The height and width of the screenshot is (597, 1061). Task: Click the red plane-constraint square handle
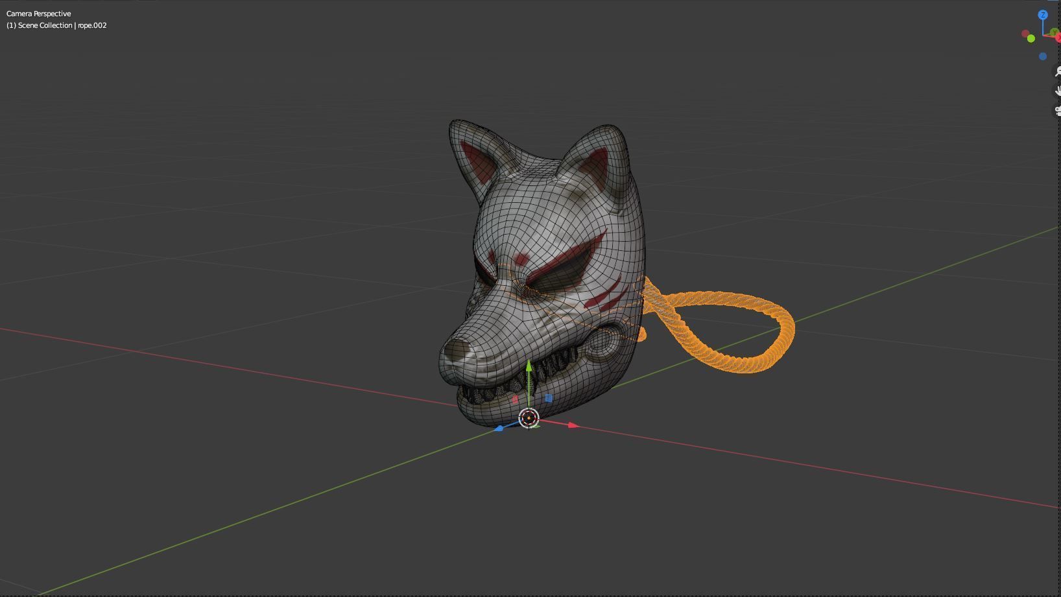(516, 399)
